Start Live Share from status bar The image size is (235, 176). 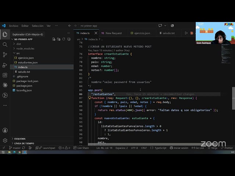[x=81, y=148]
